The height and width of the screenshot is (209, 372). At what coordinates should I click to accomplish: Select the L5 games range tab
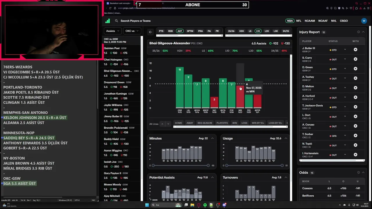pyautogui.click(x=250, y=31)
